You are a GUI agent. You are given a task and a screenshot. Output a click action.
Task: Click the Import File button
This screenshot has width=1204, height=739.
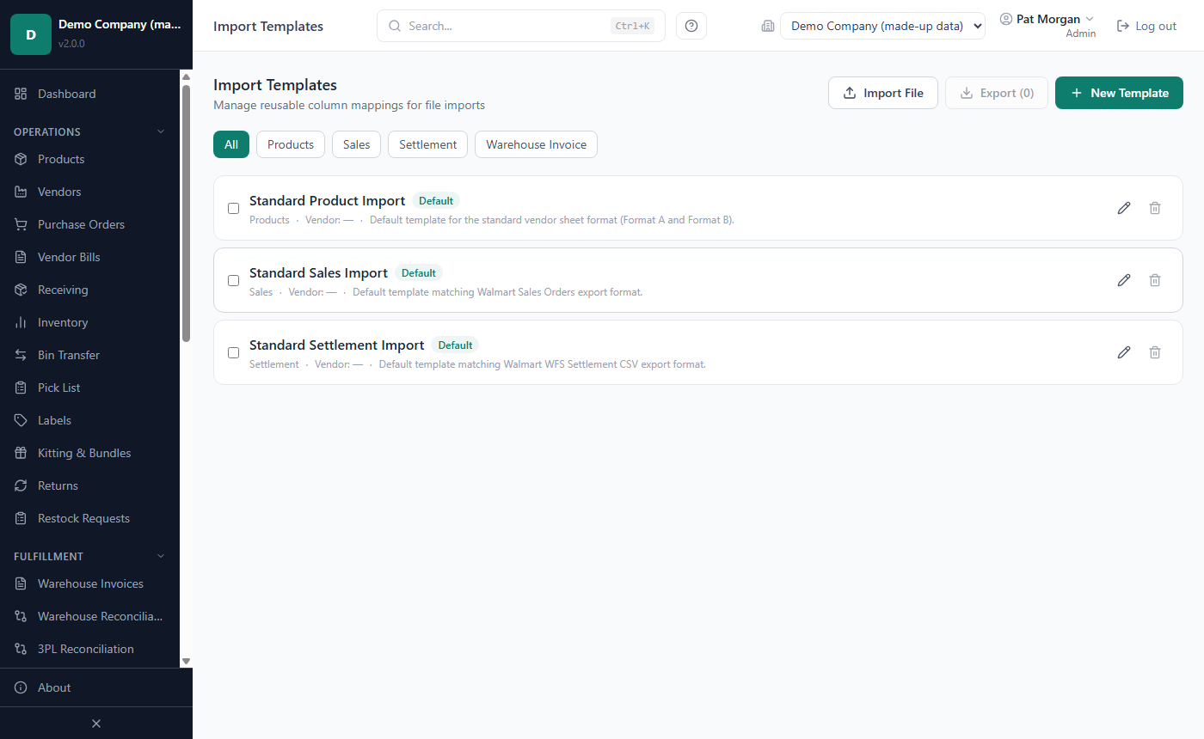click(883, 93)
